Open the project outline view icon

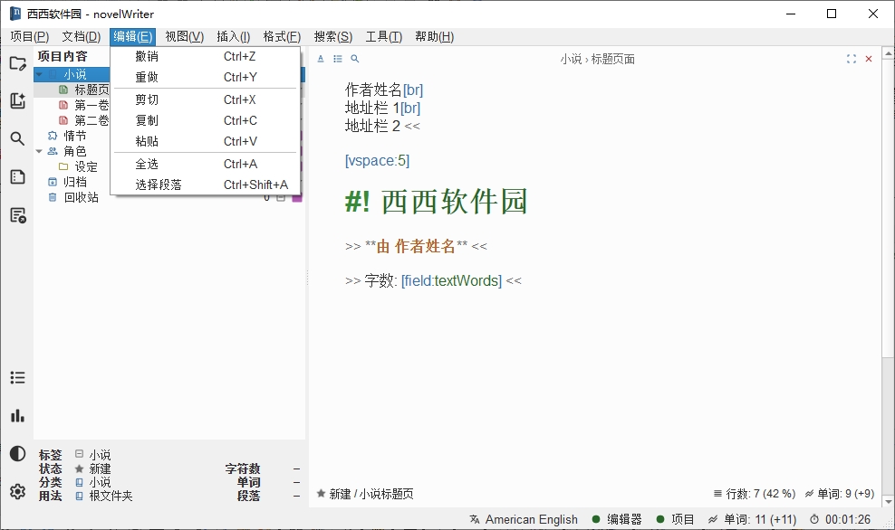pos(18,176)
